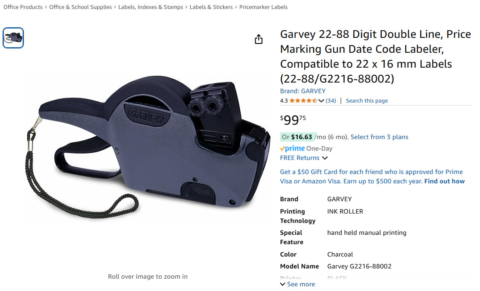The width and height of the screenshot is (480, 291).
Task: Open the star rating breakdown chevron
Action: [321, 101]
